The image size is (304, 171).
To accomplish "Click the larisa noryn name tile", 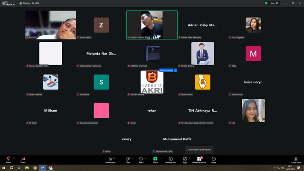I will [x=253, y=82].
